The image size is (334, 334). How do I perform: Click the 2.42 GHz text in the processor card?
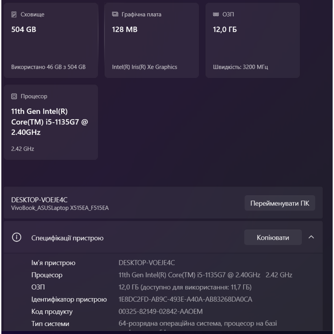coord(20,149)
